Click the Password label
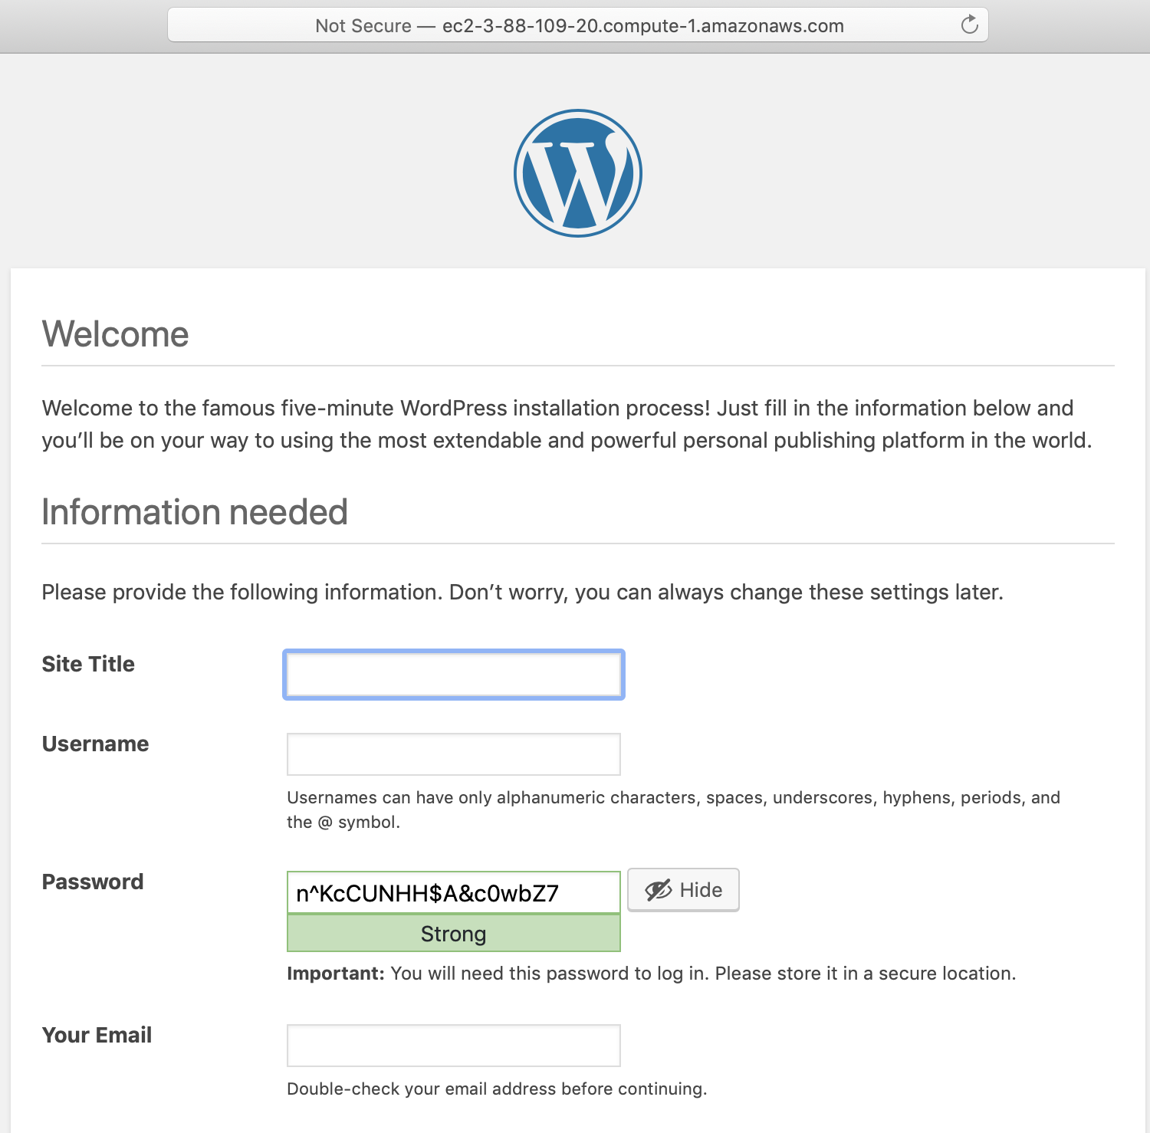Screen dimensions: 1150x1133 pos(93,882)
